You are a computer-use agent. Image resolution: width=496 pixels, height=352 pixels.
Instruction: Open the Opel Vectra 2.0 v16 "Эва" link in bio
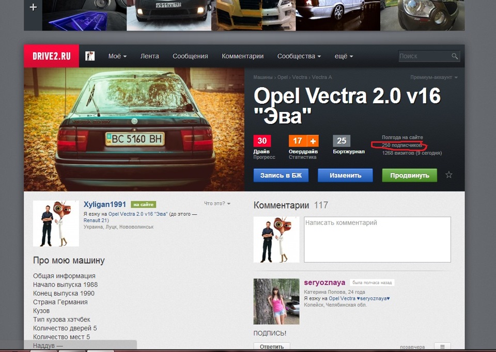(x=137, y=214)
